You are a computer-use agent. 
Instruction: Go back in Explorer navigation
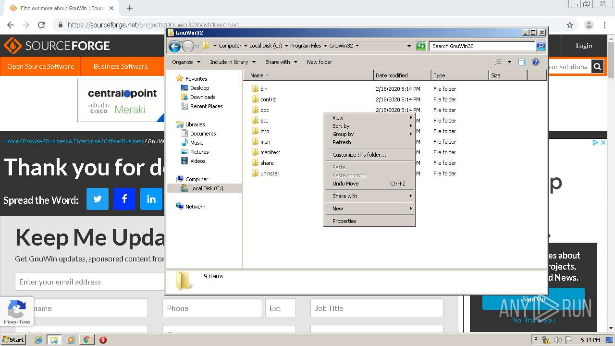pyautogui.click(x=174, y=46)
